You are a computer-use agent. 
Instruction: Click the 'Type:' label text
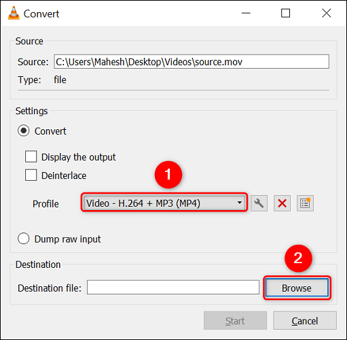click(29, 80)
